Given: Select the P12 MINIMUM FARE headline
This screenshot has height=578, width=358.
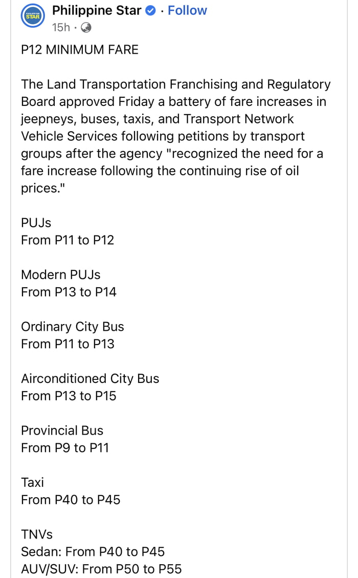Looking at the screenshot, I should click(80, 50).
